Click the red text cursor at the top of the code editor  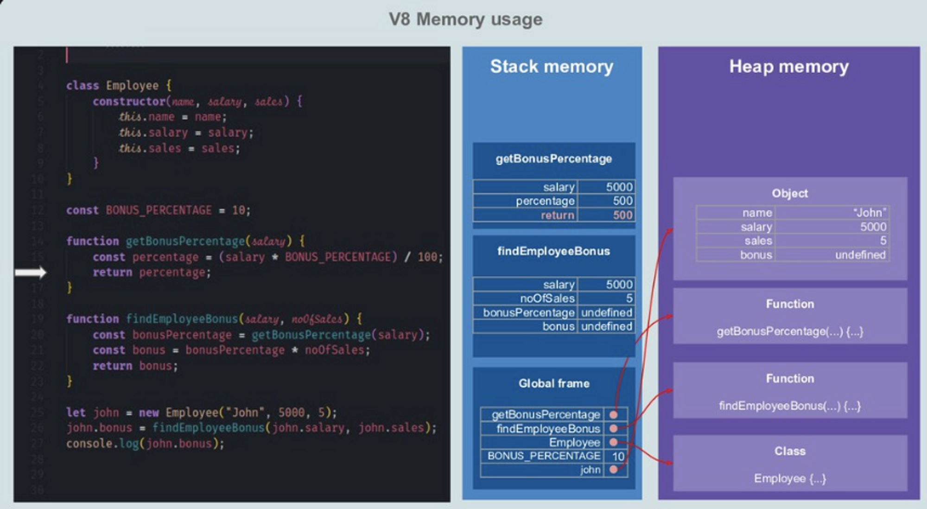pos(67,55)
